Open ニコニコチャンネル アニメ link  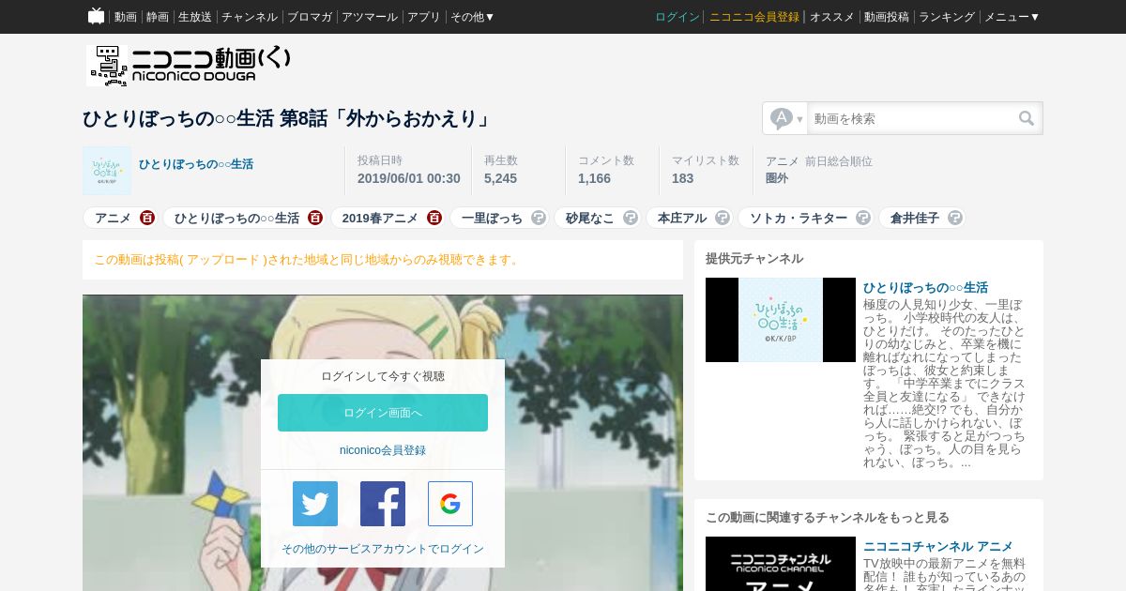(938, 547)
